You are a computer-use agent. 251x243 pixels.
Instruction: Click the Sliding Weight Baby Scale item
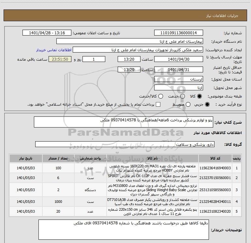pos(153,190)
